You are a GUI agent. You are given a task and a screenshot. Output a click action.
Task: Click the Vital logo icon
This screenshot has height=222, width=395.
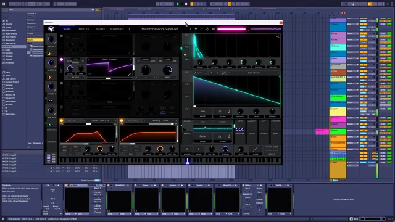coord(51,29)
